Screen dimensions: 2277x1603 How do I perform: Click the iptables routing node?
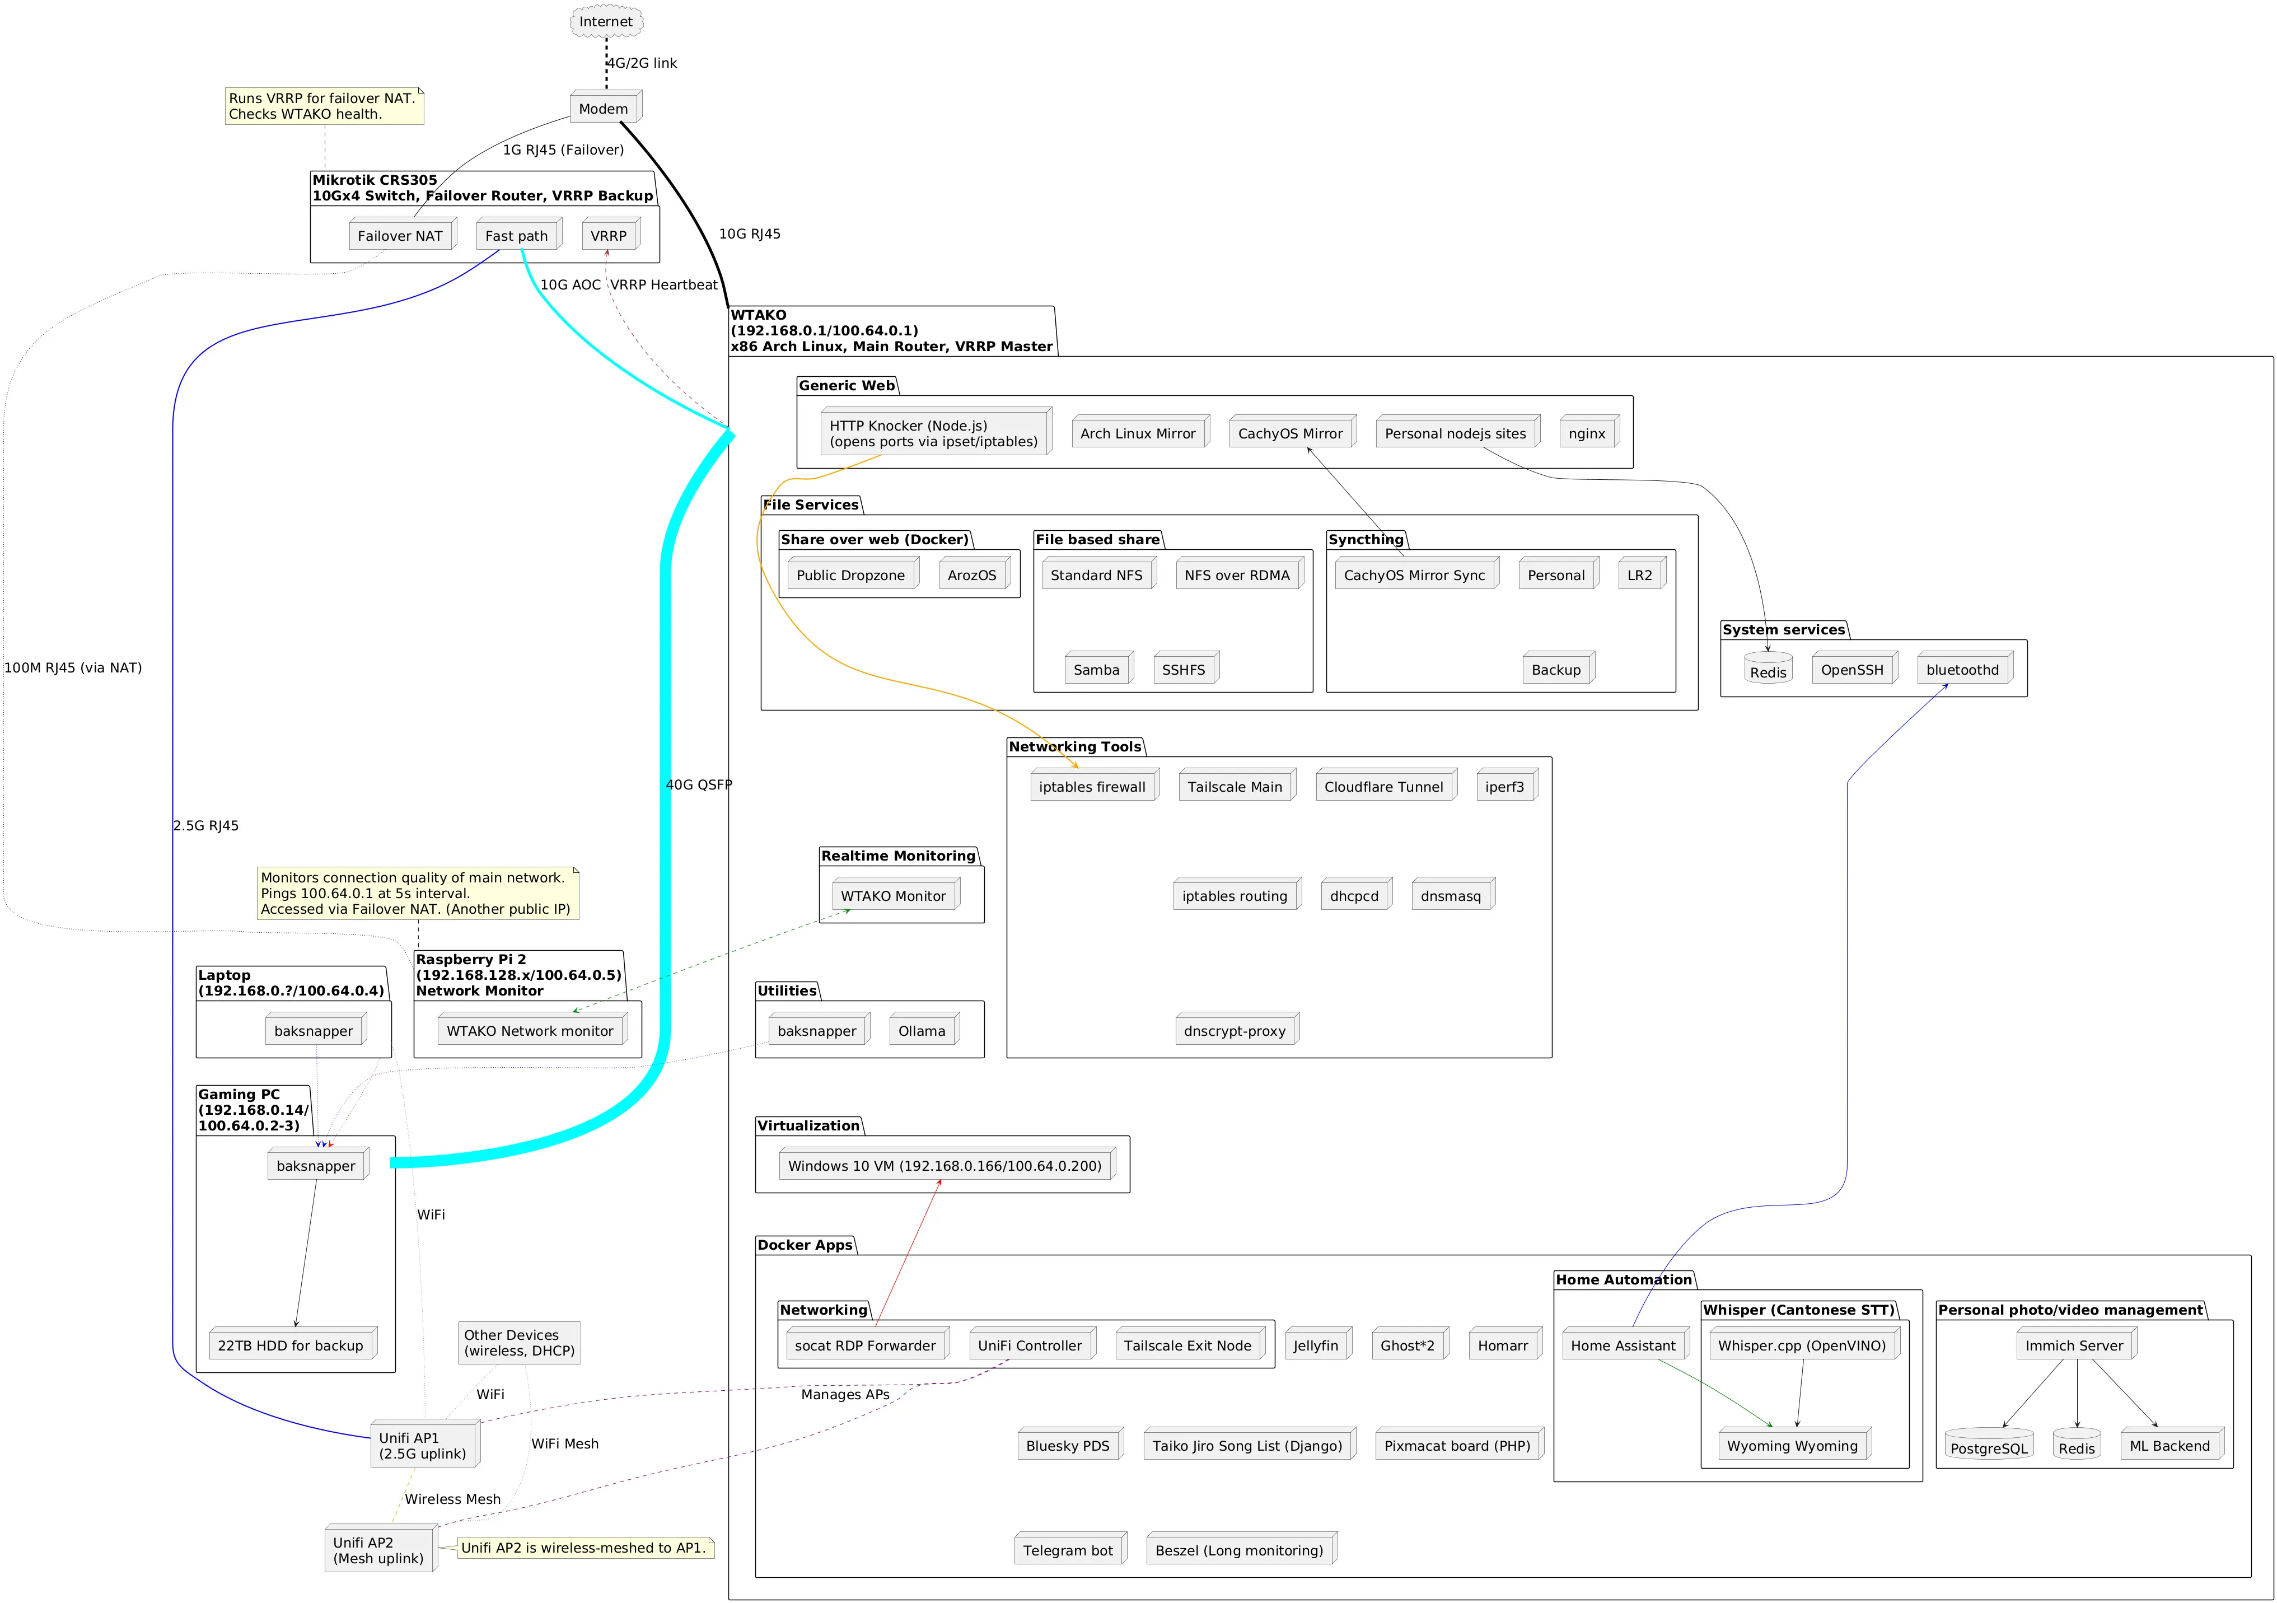click(x=1238, y=894)
